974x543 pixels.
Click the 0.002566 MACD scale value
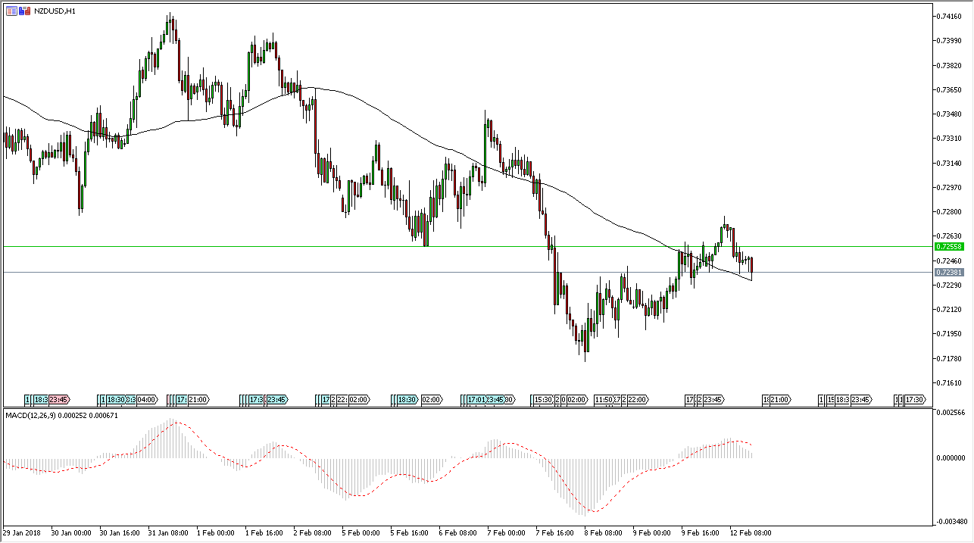click(x=951, y=413)
